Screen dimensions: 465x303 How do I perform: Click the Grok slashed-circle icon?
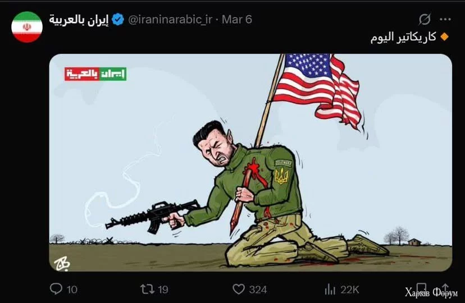[x=425, y=20]
